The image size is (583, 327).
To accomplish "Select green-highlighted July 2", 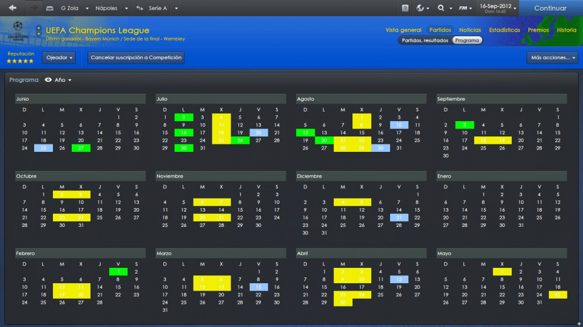I will 184,117.
